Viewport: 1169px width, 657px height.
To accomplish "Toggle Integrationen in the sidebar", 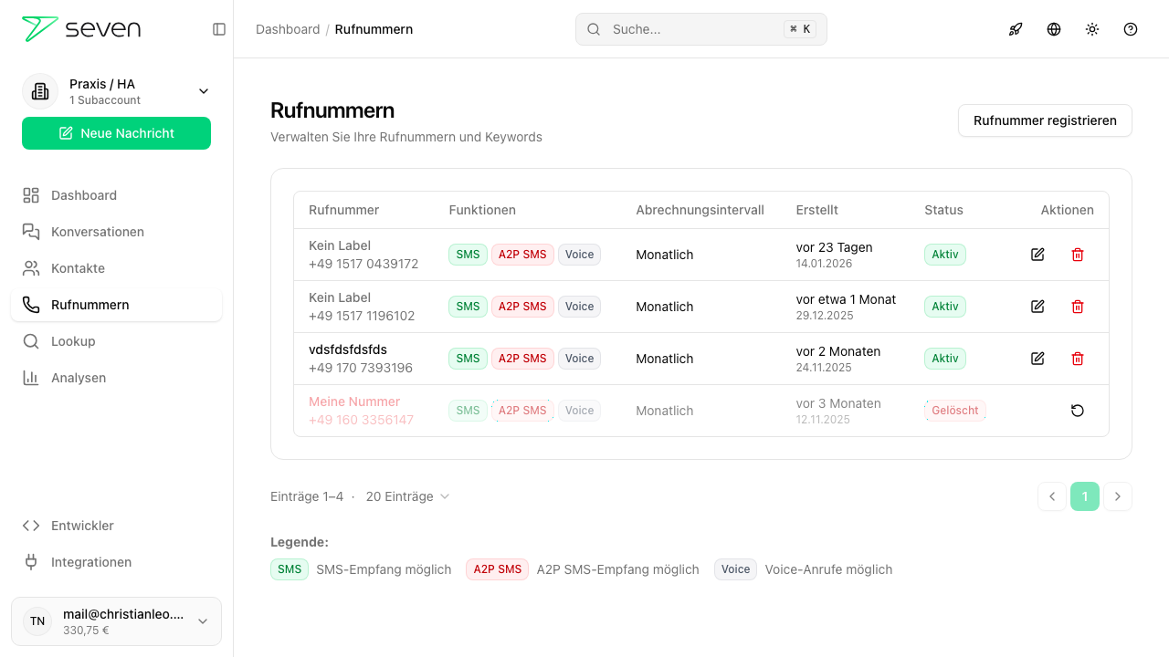I will [x=91, y=562].
